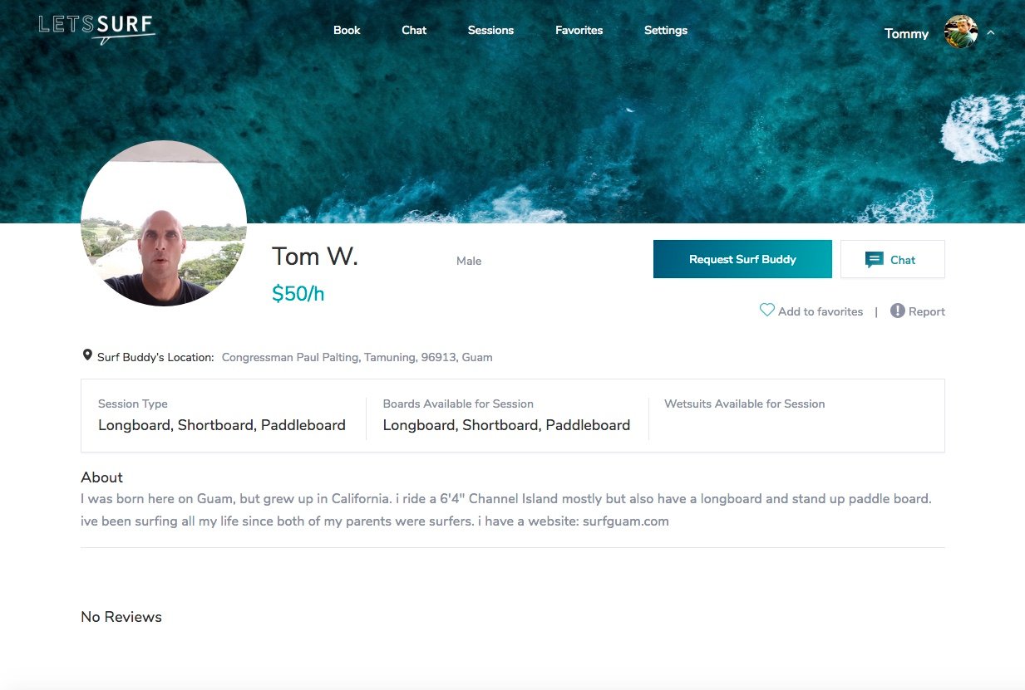Click the Report link text
This screenshot has height=690, width=1025.
[927, 311]
